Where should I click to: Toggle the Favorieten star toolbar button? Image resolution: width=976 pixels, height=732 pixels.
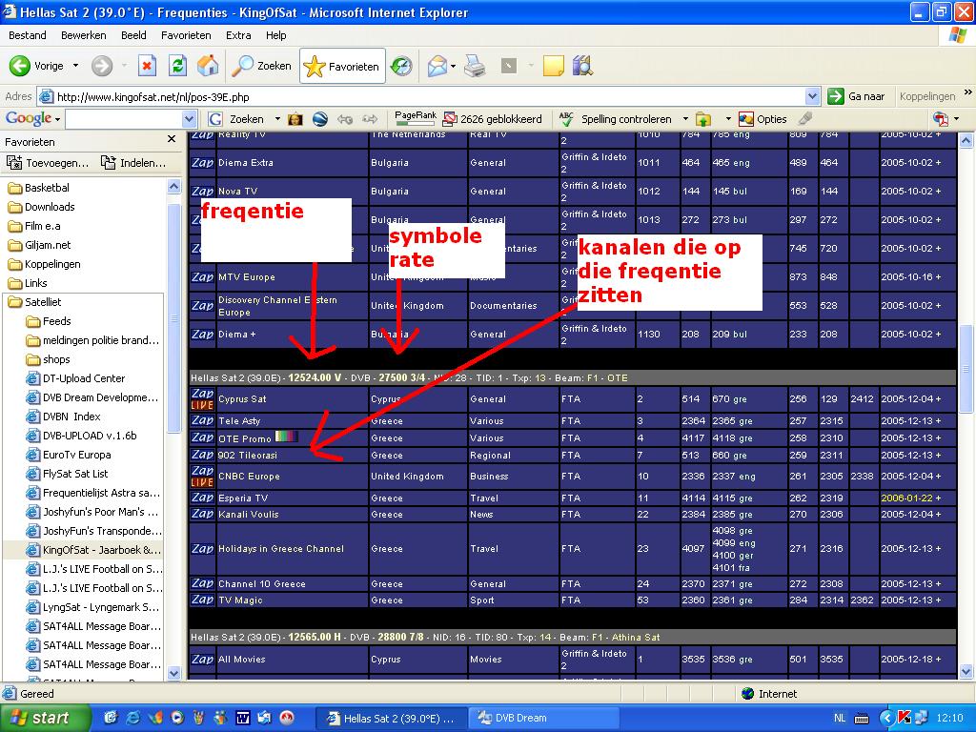[342, 66]
